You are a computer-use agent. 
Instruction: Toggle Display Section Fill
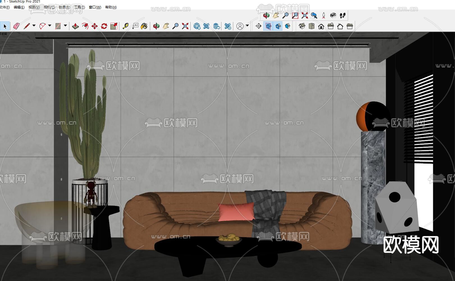[287, 26]
